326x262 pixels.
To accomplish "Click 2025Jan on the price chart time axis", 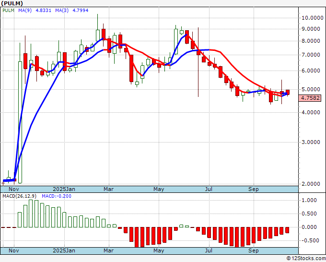I will (64, 189).
